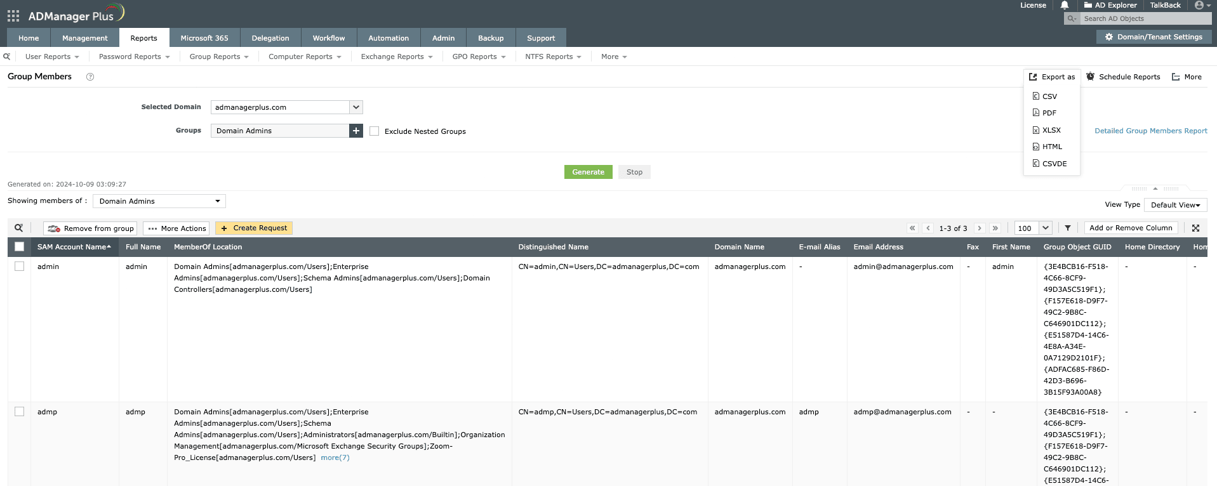Expand Group Reports menu
1217x486 pixels.
click(219, 56)
